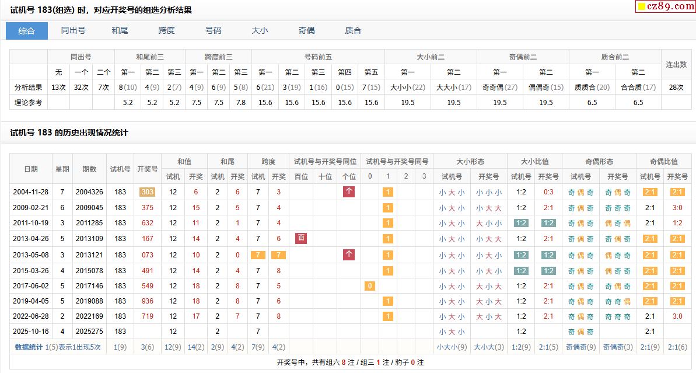Click the 数据统计 label in the bottom row
Image resolution: width=696 pixels, height=373 pixels.
pyautogui.click(x=29, y=347)
